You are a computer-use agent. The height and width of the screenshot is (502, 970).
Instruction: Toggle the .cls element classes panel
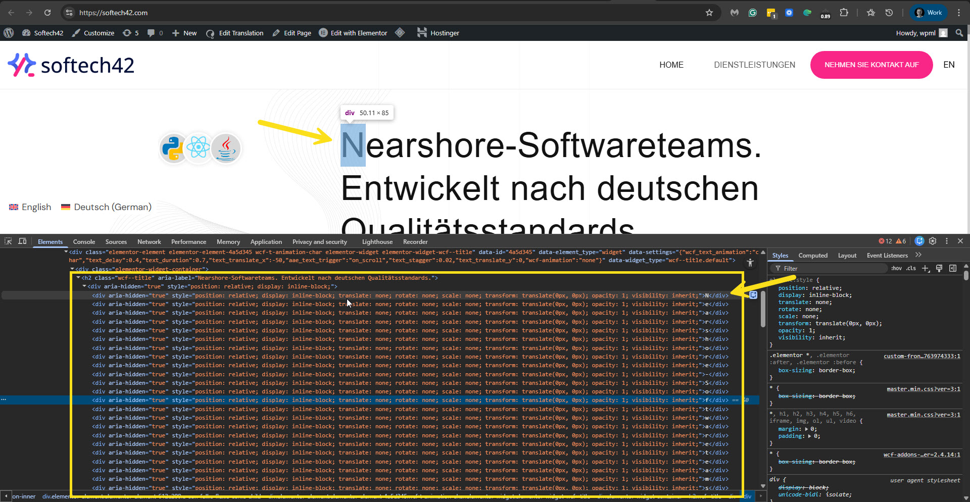click(x=911, y=269)
